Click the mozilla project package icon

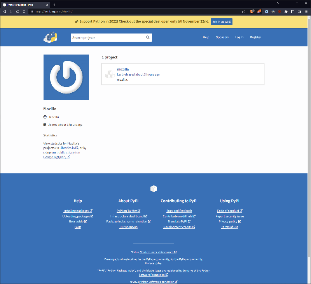(110, 74)
